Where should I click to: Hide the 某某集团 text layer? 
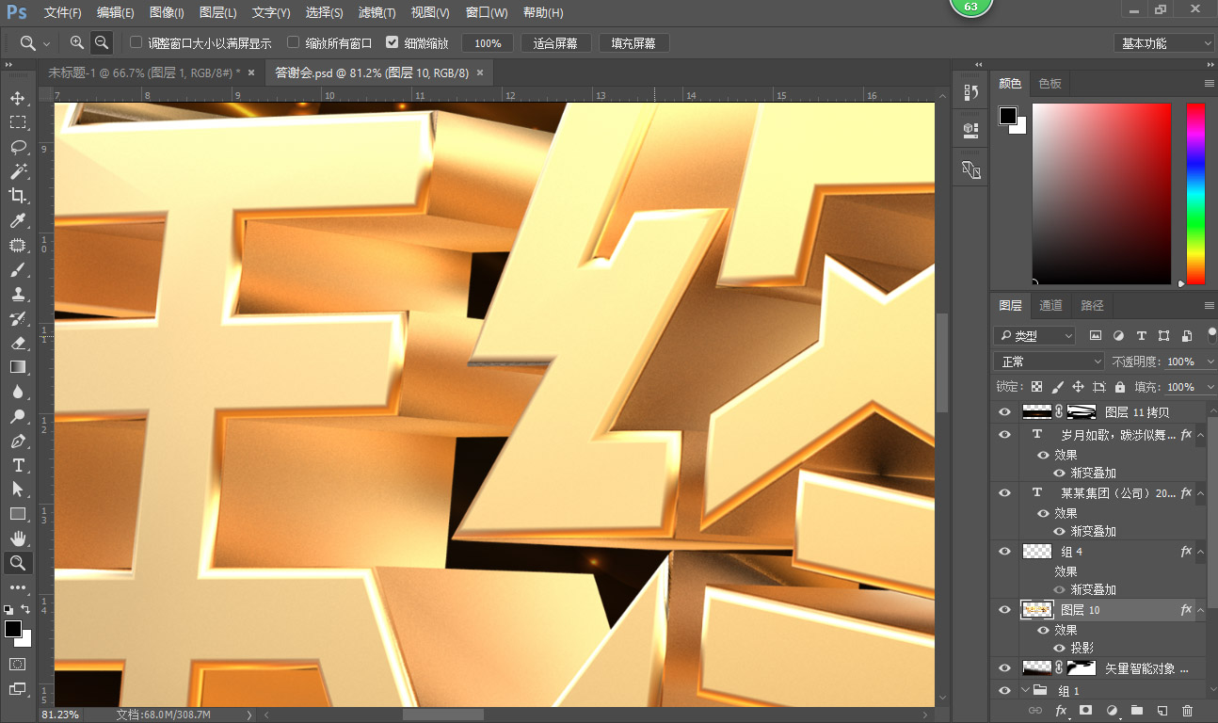click(1005, 492)
